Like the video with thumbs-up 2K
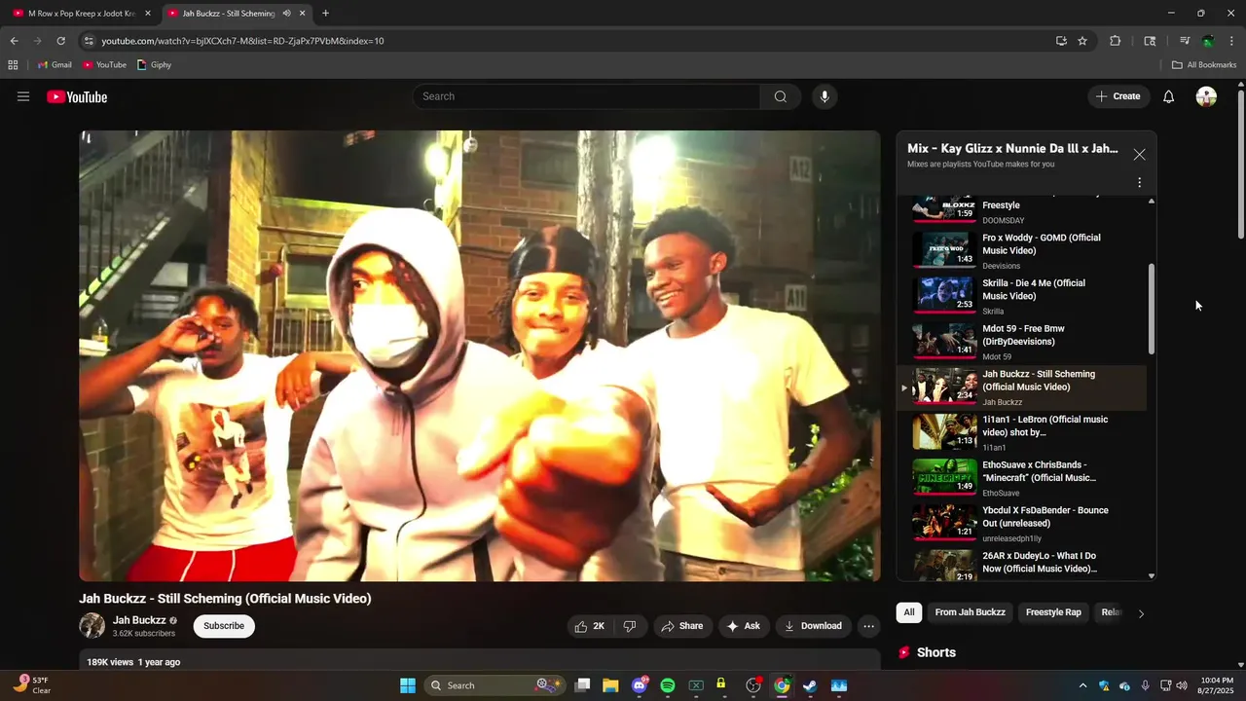 [x=591, y=626]
